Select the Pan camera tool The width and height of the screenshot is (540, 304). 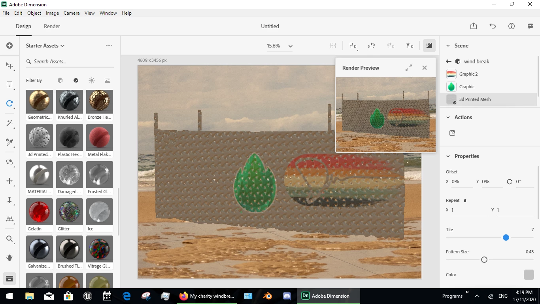click(9, 181)
